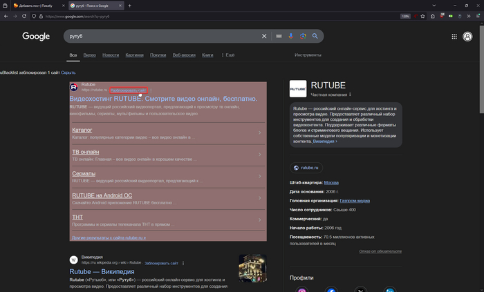Open the list all tabs dropdown
The image size is (484, 292).
coord(434,6)
